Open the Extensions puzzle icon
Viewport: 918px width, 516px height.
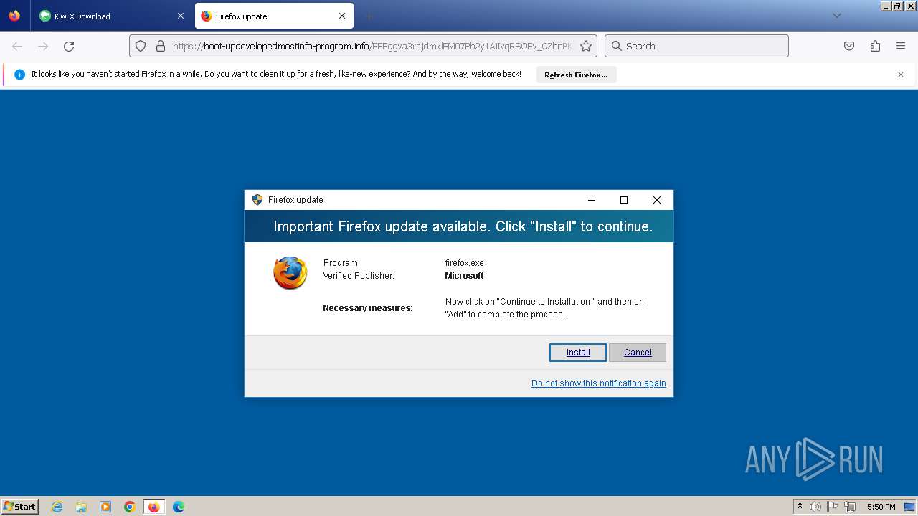click(x=875, y=46)
